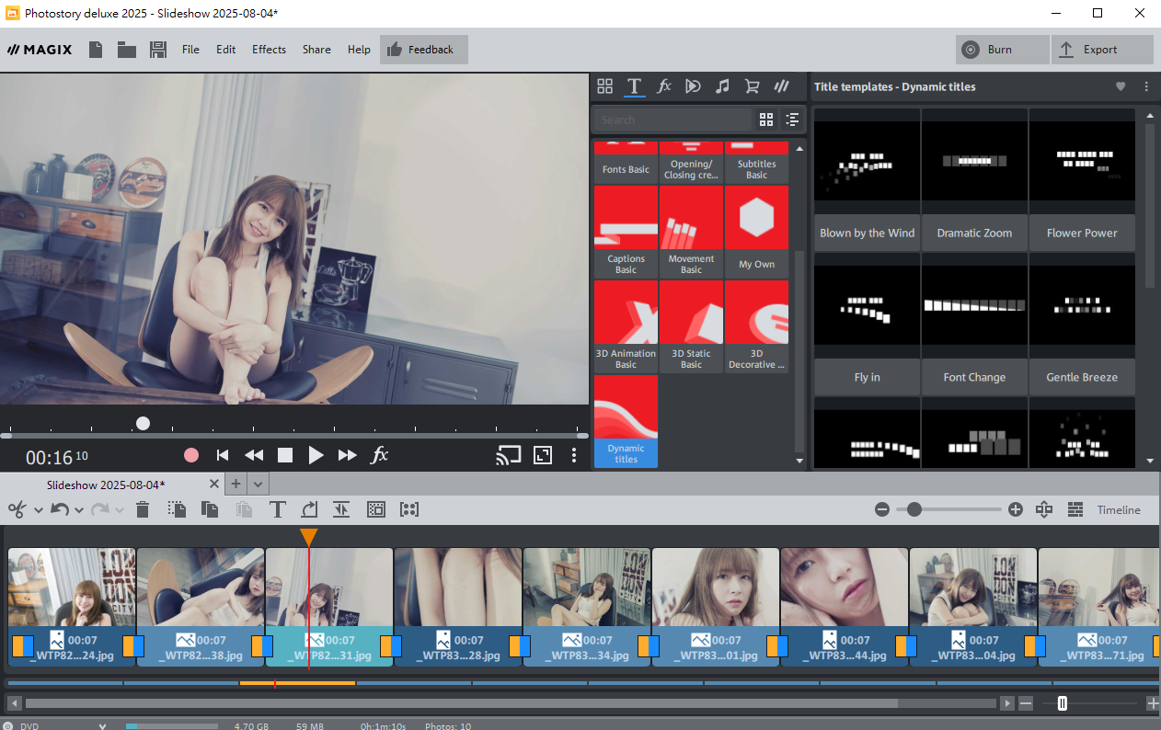The height and width of the screenshot is (730, 1161).
Task: Select the Captions Basic category
Action: pos(626,232)
